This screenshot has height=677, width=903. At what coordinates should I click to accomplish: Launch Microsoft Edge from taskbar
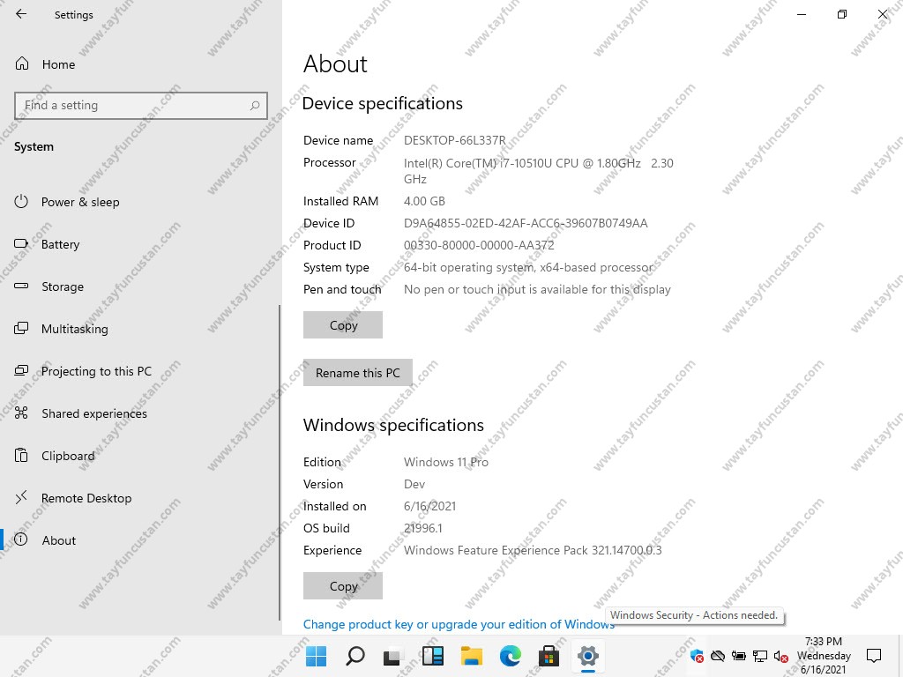[x=511, y=656]
